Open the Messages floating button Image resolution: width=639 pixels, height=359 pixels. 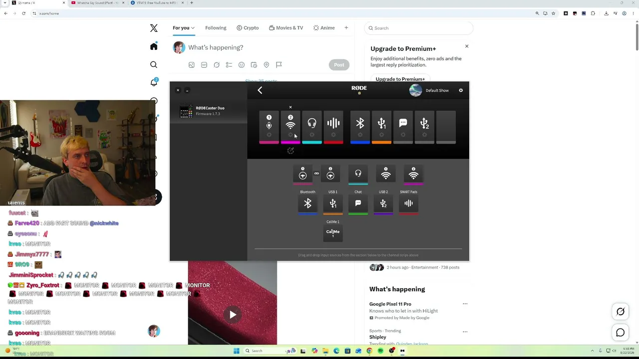(621, 333)
